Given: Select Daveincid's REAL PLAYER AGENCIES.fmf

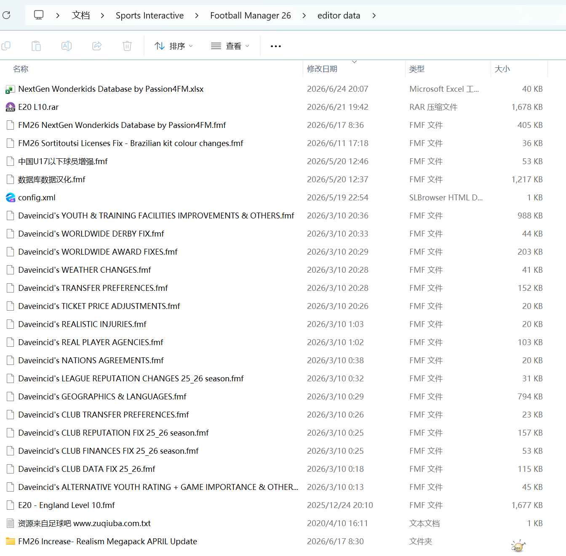Looking at the screenshot, I should 91,343.
